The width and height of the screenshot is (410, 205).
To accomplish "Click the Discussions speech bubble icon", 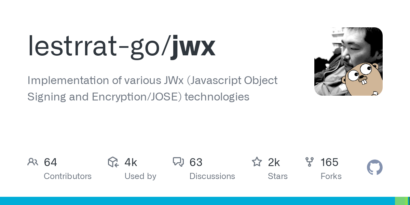I will pos(178,162).
